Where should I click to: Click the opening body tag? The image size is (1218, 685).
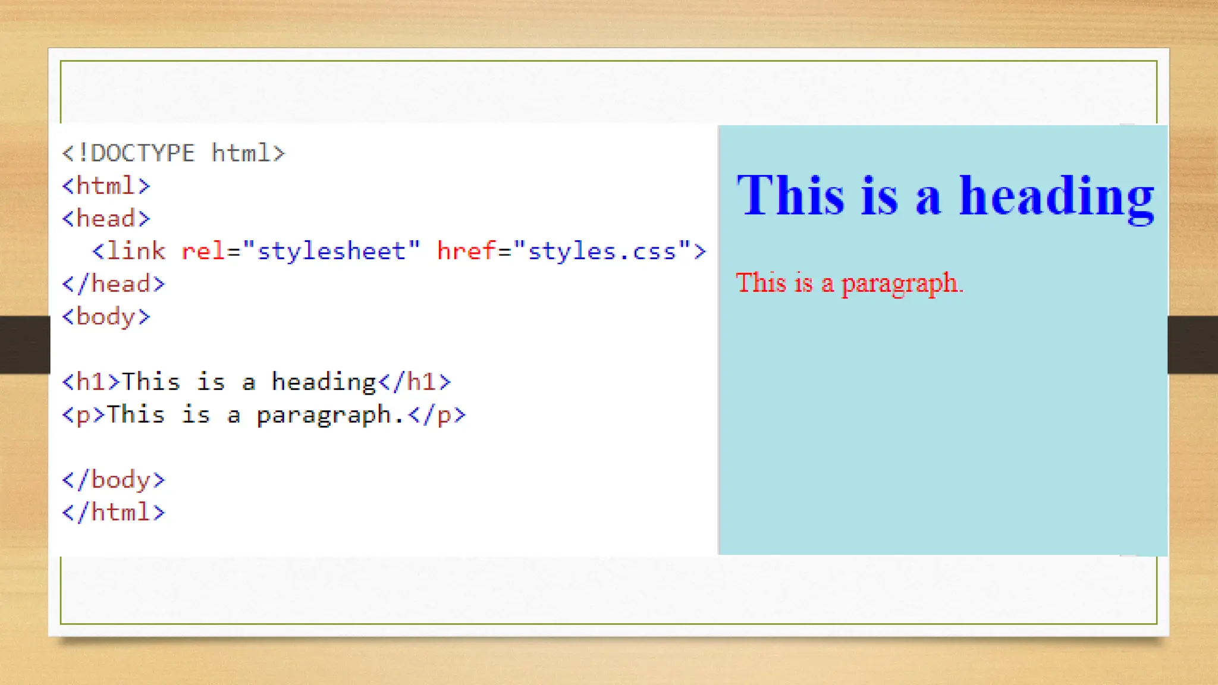pos(106,317)
